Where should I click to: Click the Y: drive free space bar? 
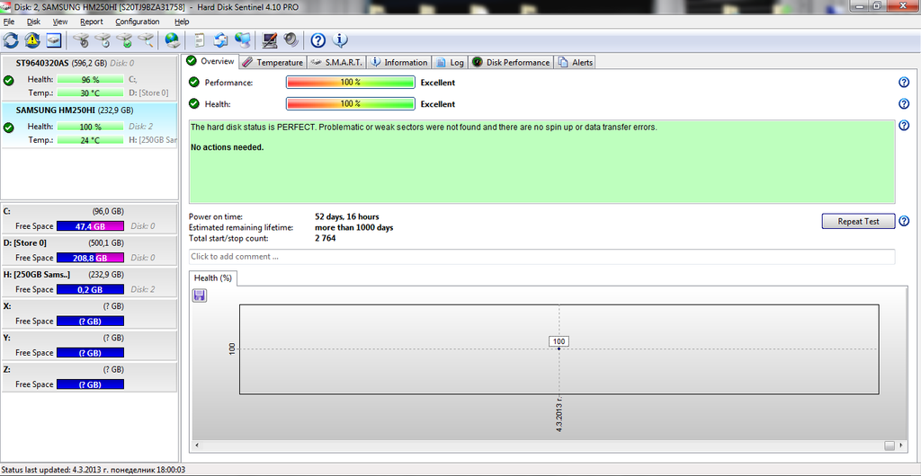pyautogui.click(x=91, y=353)
